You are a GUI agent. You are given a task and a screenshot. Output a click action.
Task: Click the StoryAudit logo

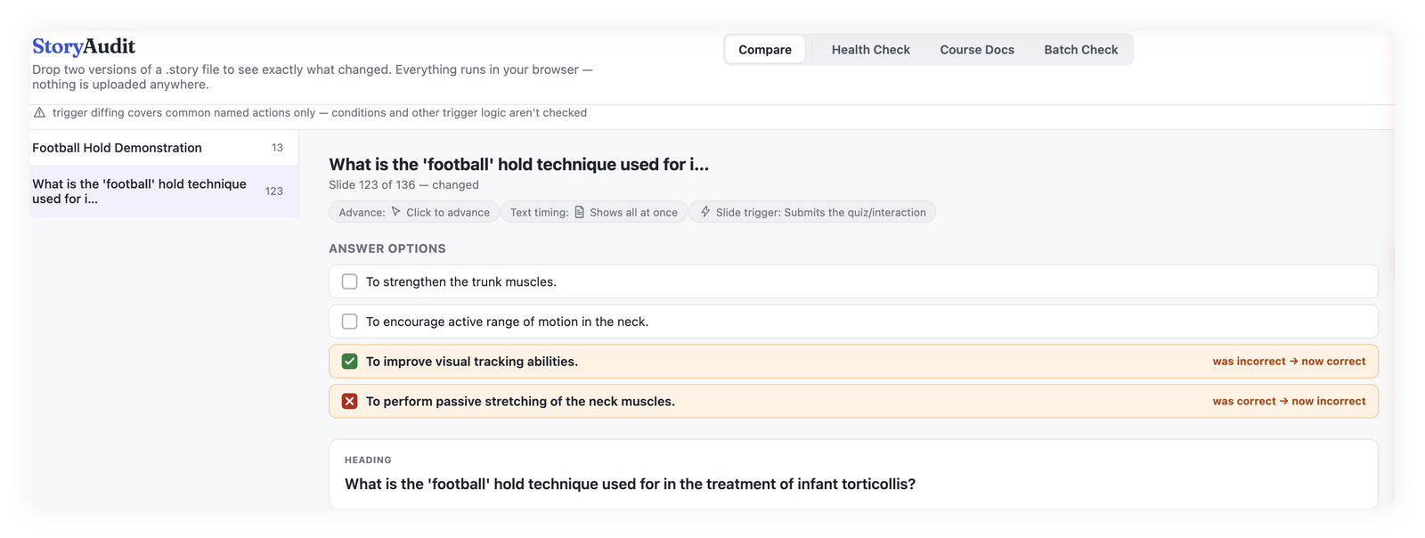pyautogui.click(x=84, y=46)
